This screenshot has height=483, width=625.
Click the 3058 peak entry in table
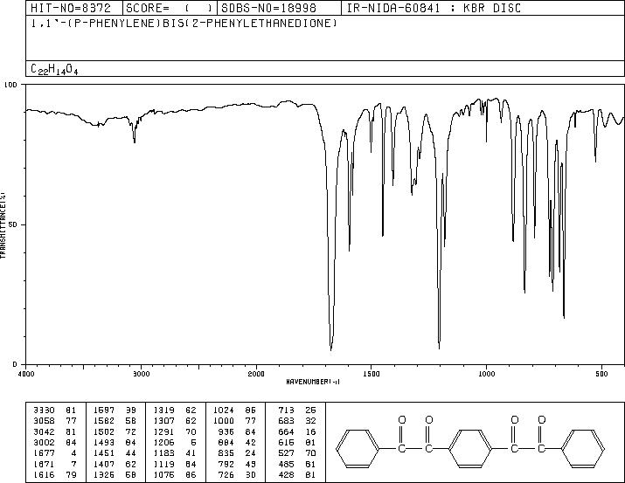click(x=54, y=421)
